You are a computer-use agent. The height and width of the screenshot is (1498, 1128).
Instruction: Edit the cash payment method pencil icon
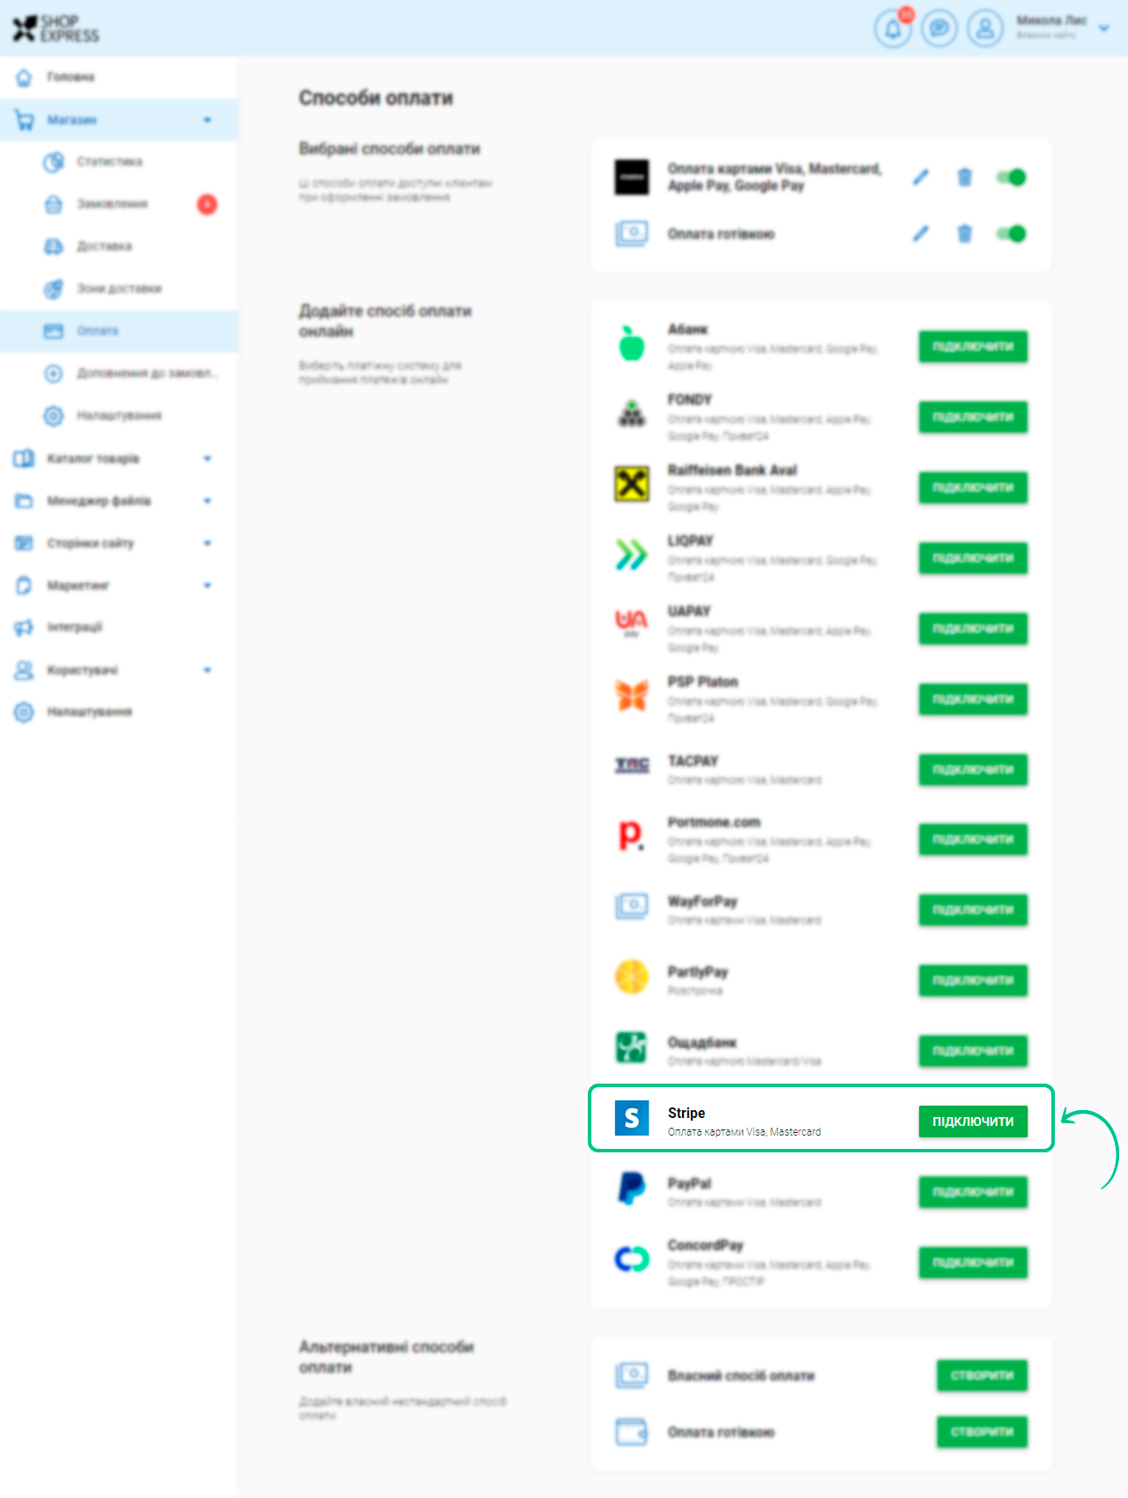coord(921,234)
